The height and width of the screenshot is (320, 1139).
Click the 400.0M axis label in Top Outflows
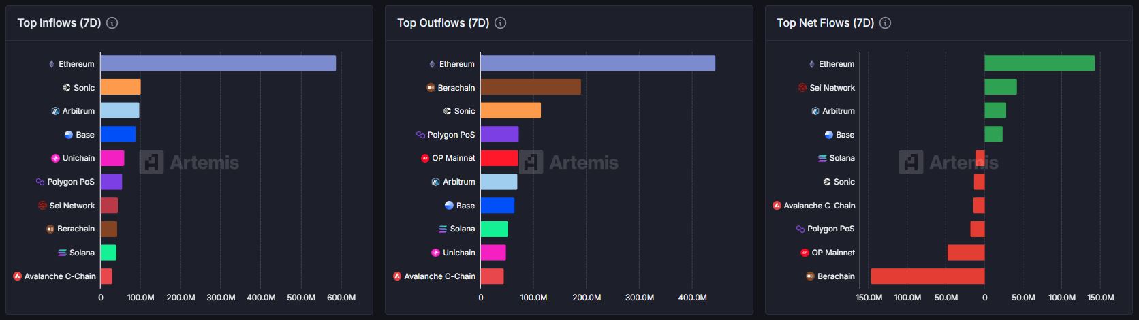[x=693, y=298]
